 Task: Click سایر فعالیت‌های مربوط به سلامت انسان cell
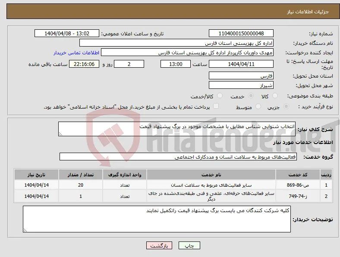(211, 185)
